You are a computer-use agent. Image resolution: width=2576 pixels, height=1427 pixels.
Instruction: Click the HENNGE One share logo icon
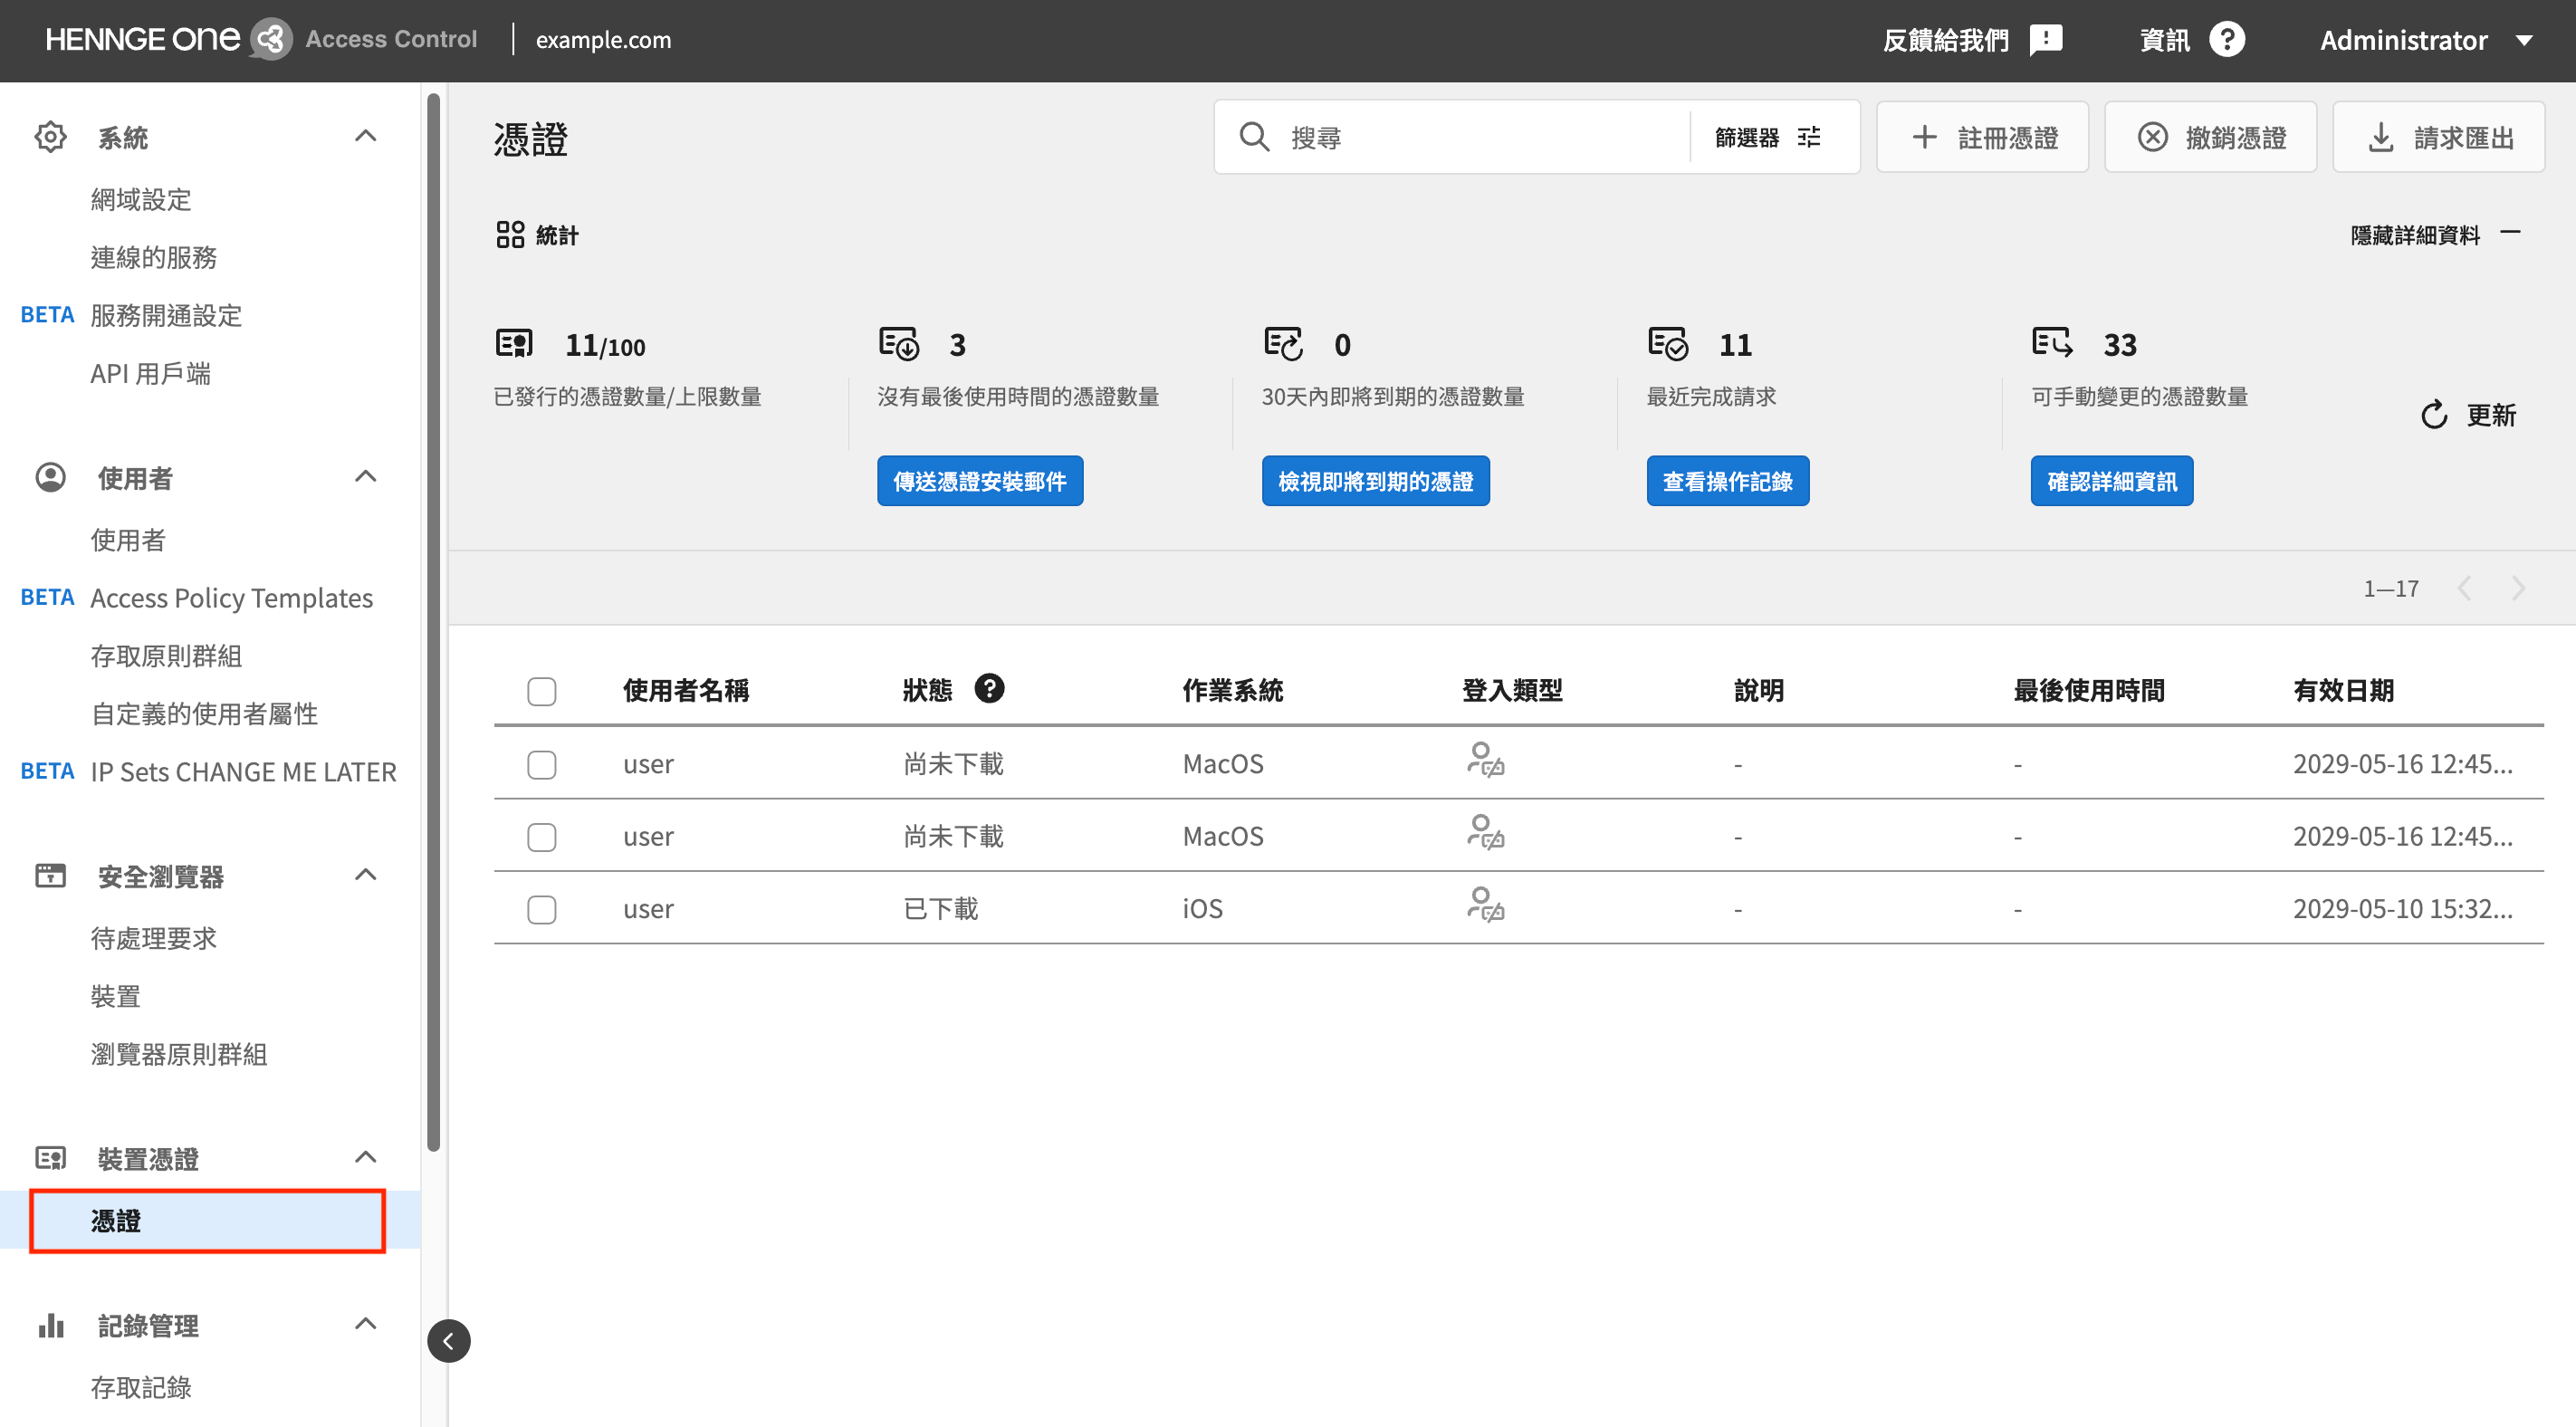point(270,40)
